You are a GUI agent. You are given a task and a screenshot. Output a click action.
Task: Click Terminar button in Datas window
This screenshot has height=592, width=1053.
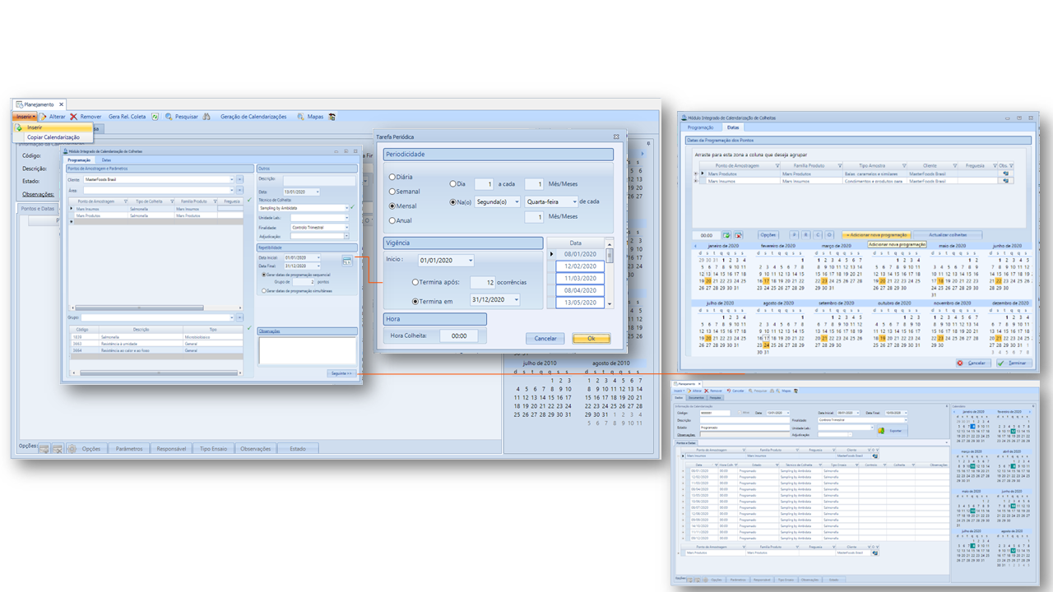(x=1013, y=363)
